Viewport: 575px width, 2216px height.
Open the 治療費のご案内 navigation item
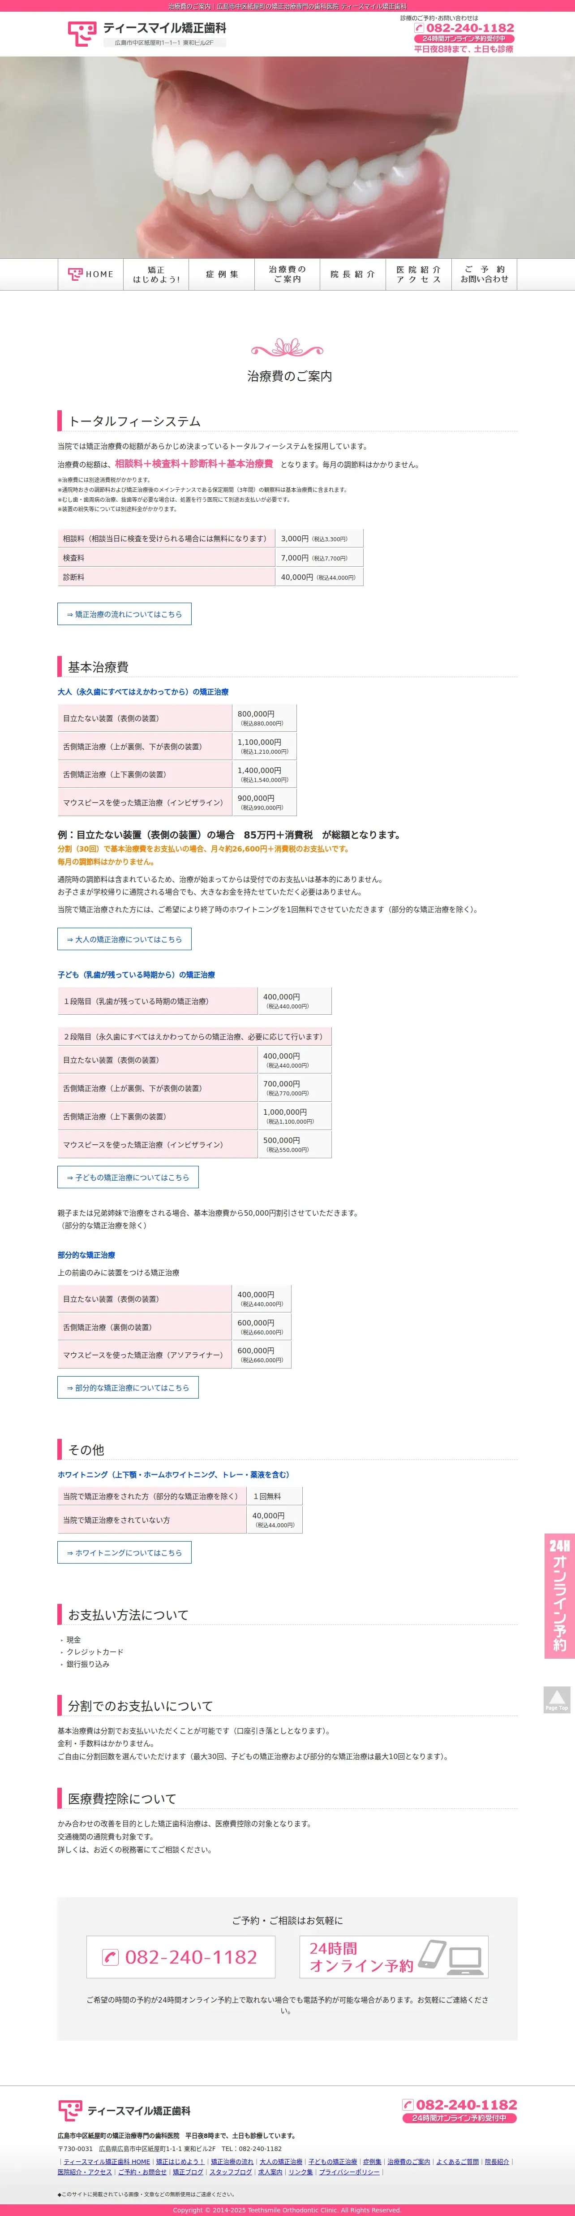pyautogui.click(x=287, y=274)
